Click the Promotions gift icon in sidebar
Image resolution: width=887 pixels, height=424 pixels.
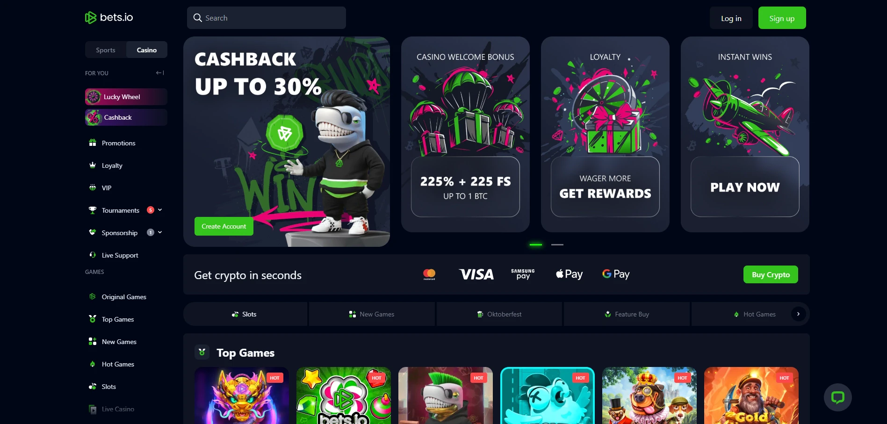93,143
